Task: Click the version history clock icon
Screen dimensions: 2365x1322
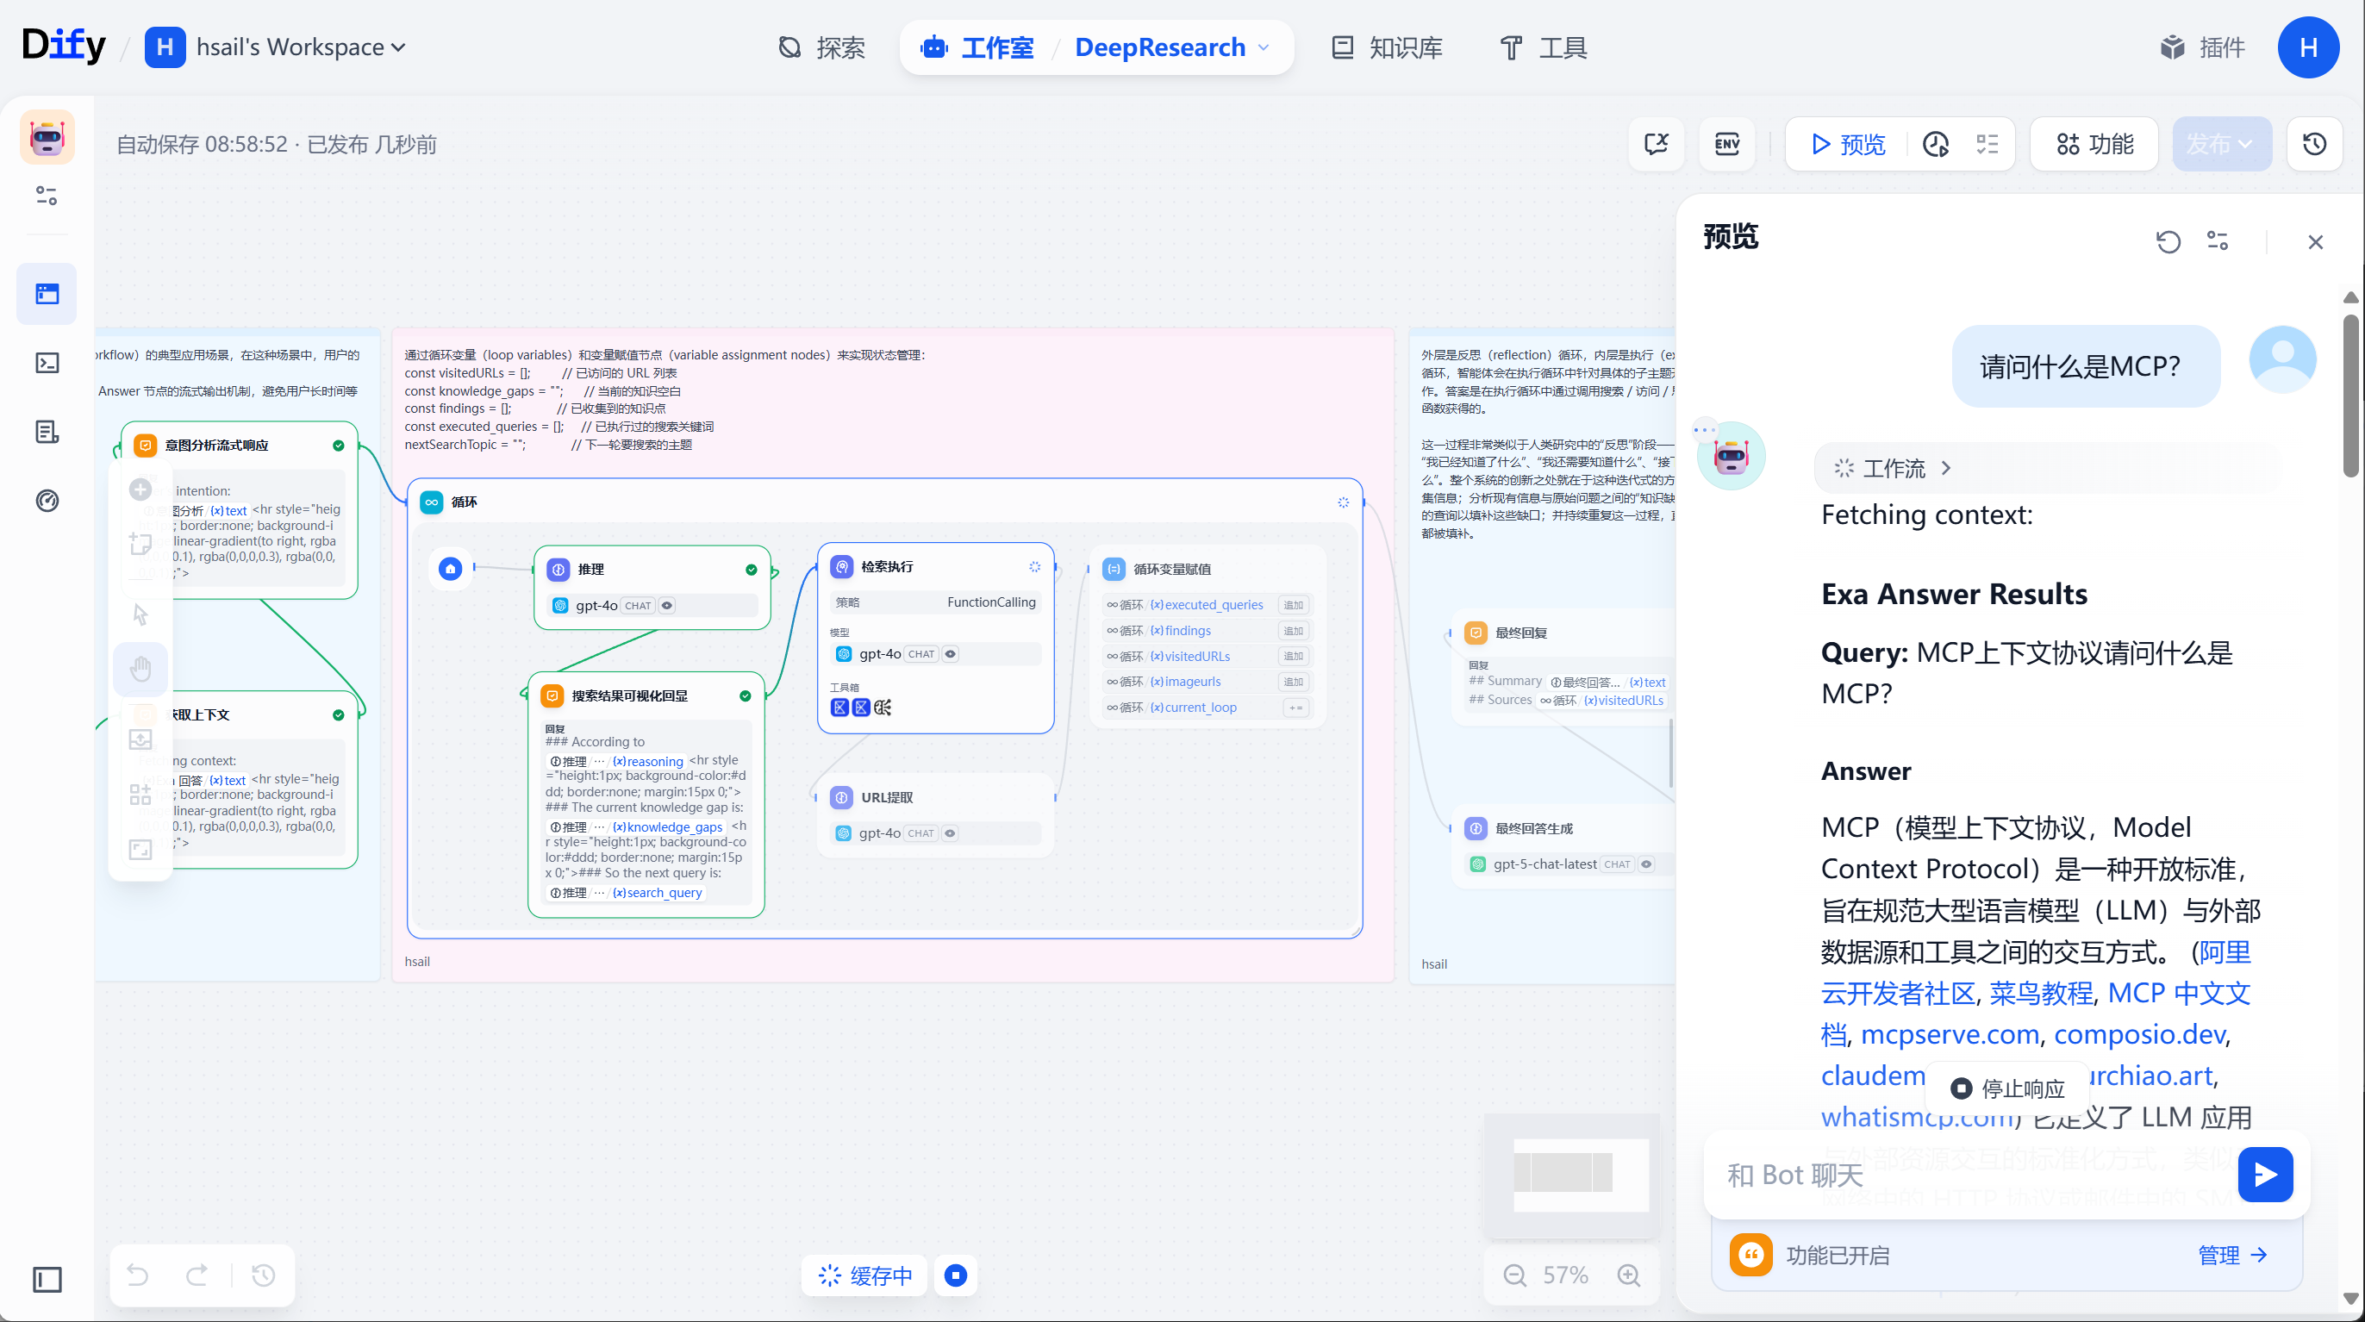Action: tap(2314, 144)
